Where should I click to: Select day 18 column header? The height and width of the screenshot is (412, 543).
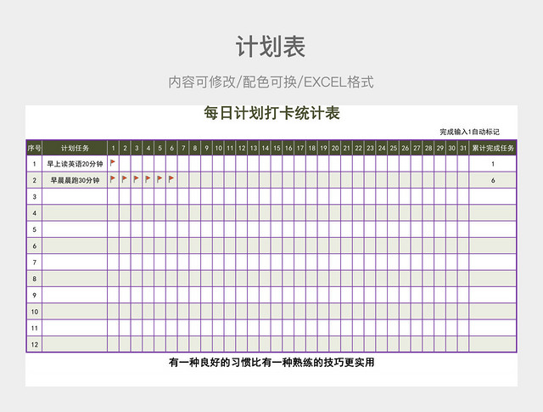click(x=311, y=148)
